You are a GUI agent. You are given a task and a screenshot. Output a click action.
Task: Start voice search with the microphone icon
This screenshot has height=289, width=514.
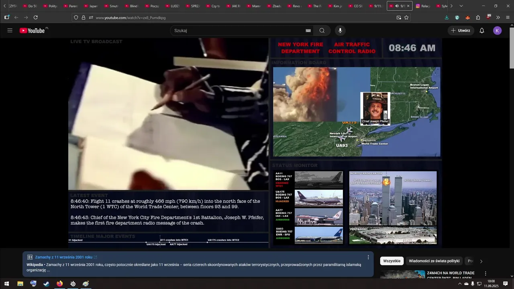(x=340, y=31)
